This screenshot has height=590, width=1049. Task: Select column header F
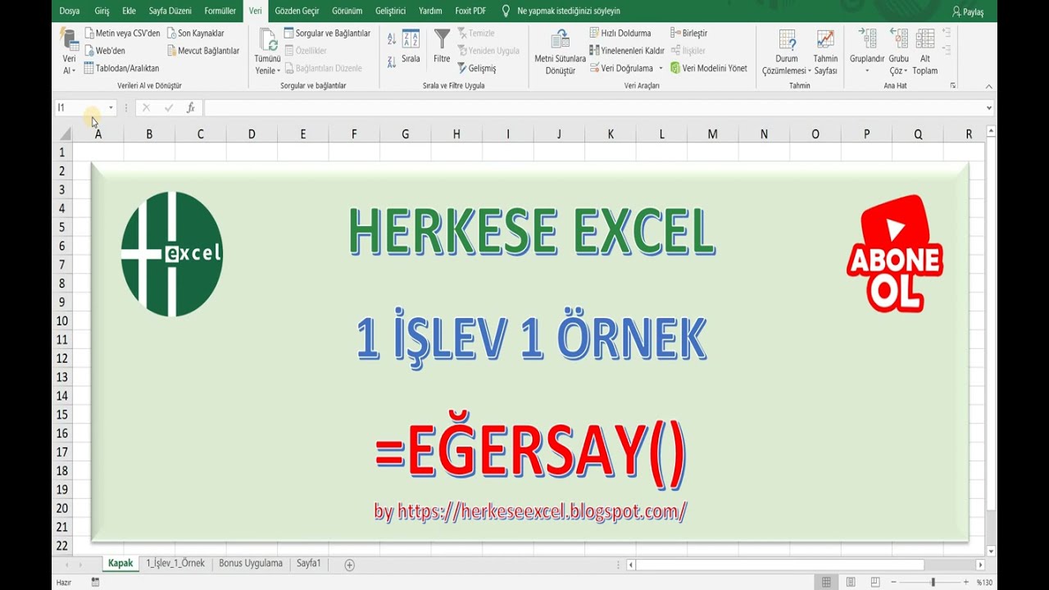[354, 134]
